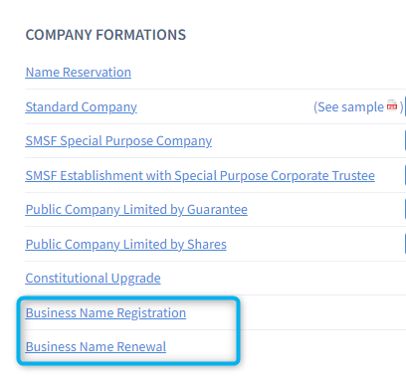The width and height of the screenshot is (406, 390).
Task: Open the PDF sample icon beside Standard Company
Action: click(x=392, y=105)
